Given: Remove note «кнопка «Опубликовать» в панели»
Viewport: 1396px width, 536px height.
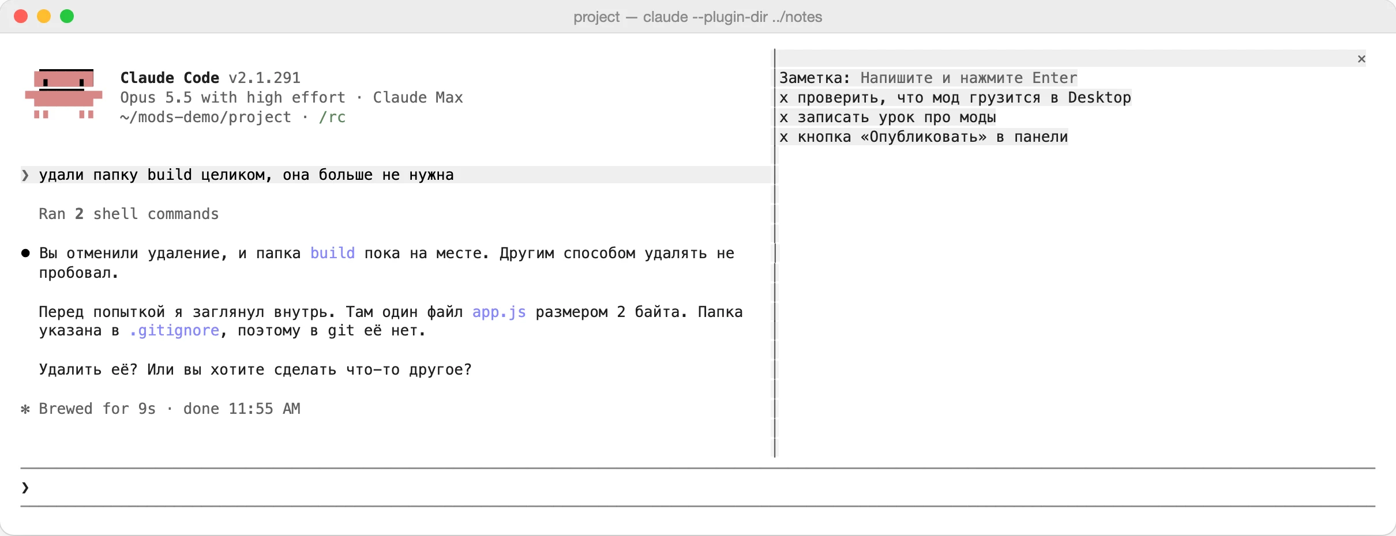Looking at the screenshot, I should (783, 137).
